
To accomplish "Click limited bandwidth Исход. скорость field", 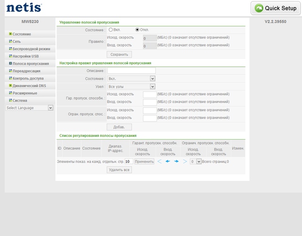I will [150, 110].
